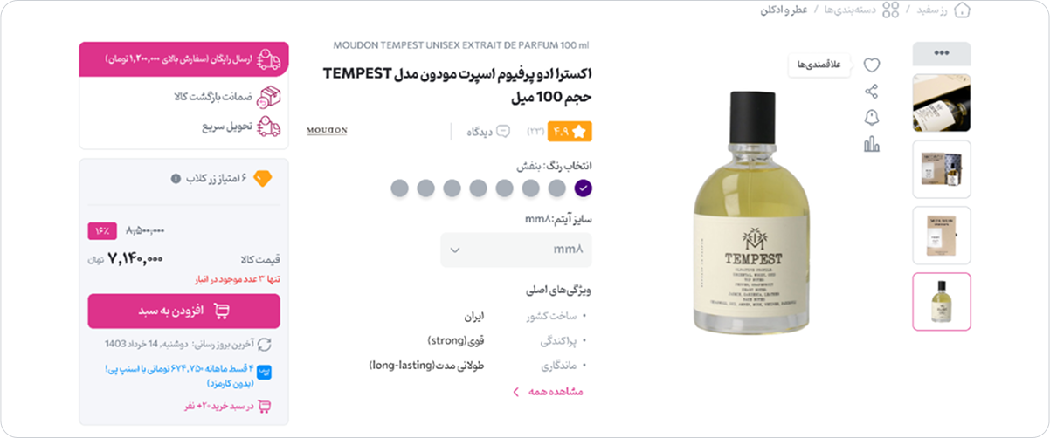The image size is (1050, 438).
Task: Click the price alert bell icon
Action: coord(872,118)
